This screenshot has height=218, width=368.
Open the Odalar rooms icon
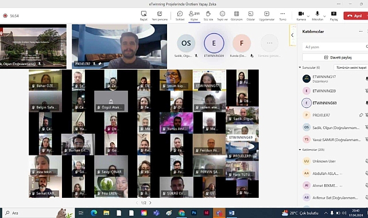[x=251, y=14]
